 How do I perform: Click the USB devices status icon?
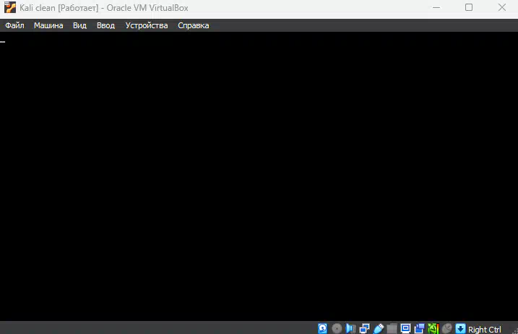tap(379, 328)
